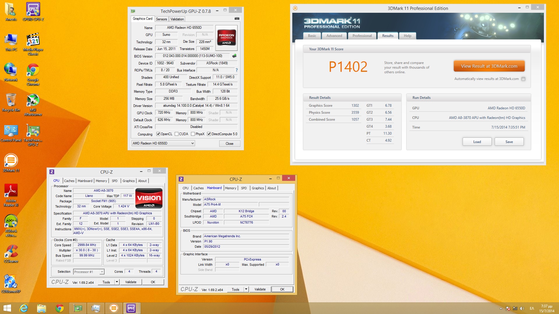Image resolution: width=559 pixels, height=314 pixels.
Task: Expand Tools dropdown arrow in Mainboard CPU-Z
Action: click(246, 289)
